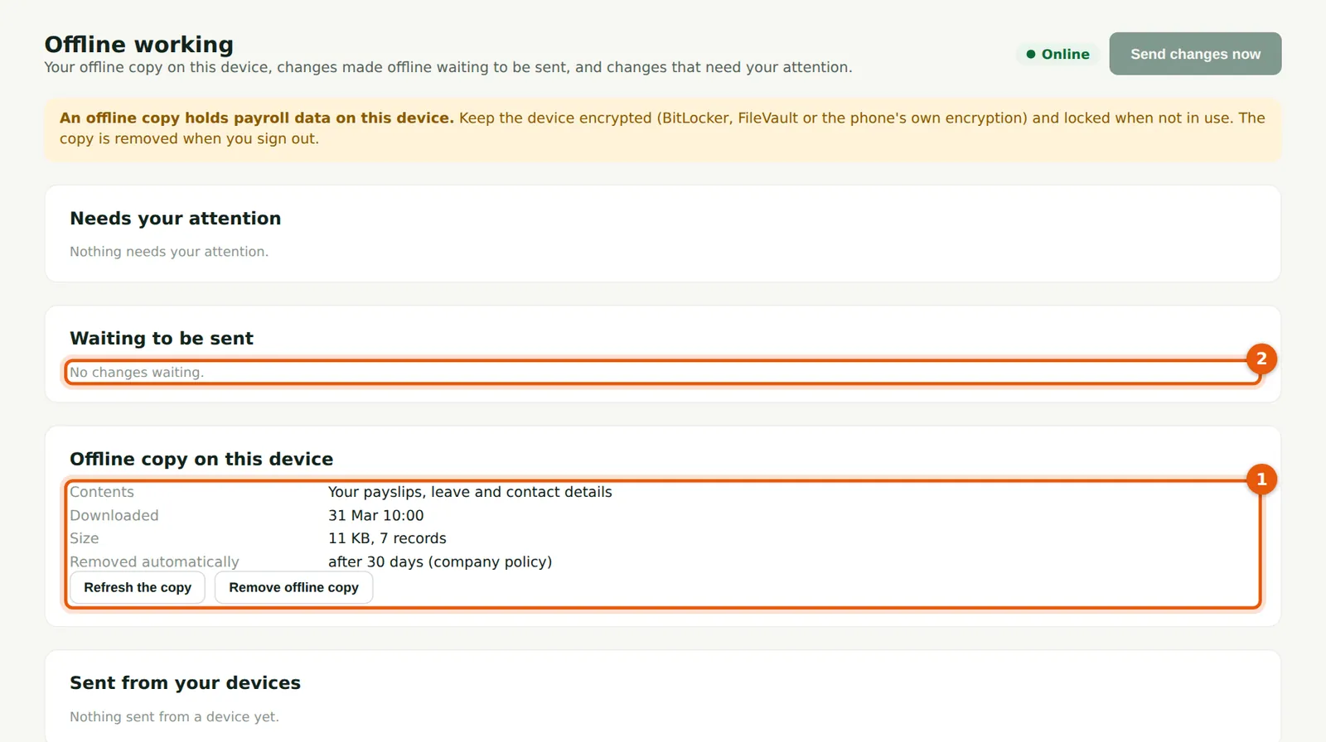Click the Remove offline copy button
The image size is (1326, 742).
293,587
